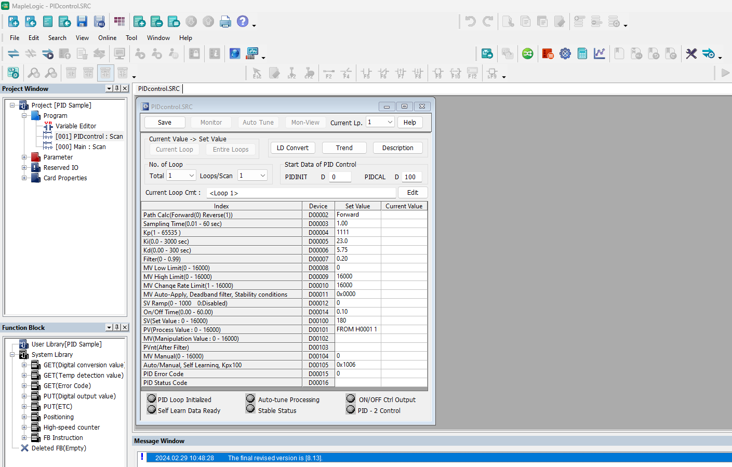732x467 pixels.
Task: Click the PIDCAL D value input field
Action: (x=411, y=177)
